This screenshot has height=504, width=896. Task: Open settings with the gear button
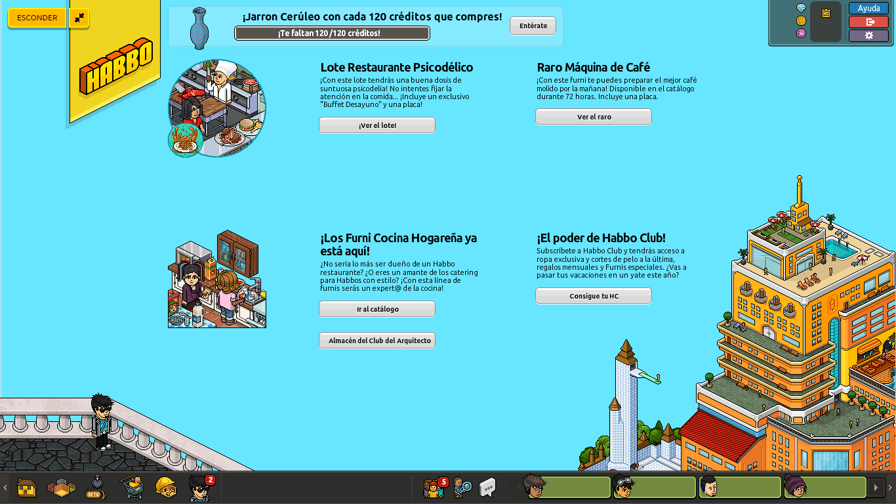pos(868,35)
